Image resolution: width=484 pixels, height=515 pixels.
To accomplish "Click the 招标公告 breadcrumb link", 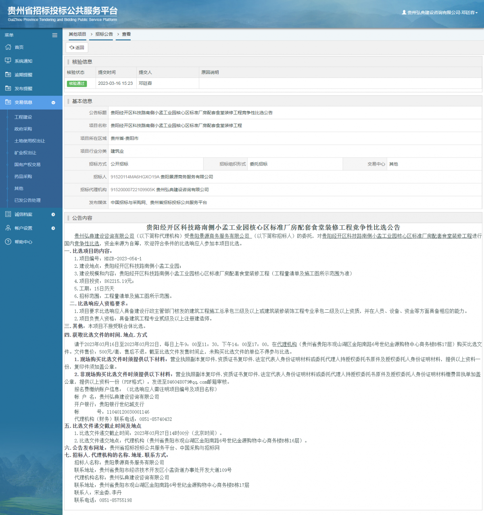I will point(104,34).
